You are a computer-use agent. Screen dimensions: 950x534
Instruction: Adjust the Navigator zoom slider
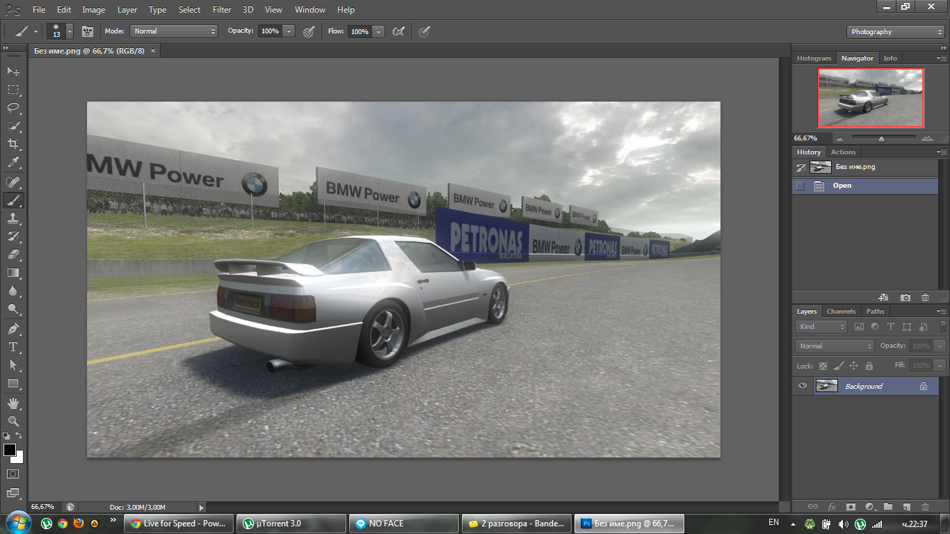coord(881,138)
